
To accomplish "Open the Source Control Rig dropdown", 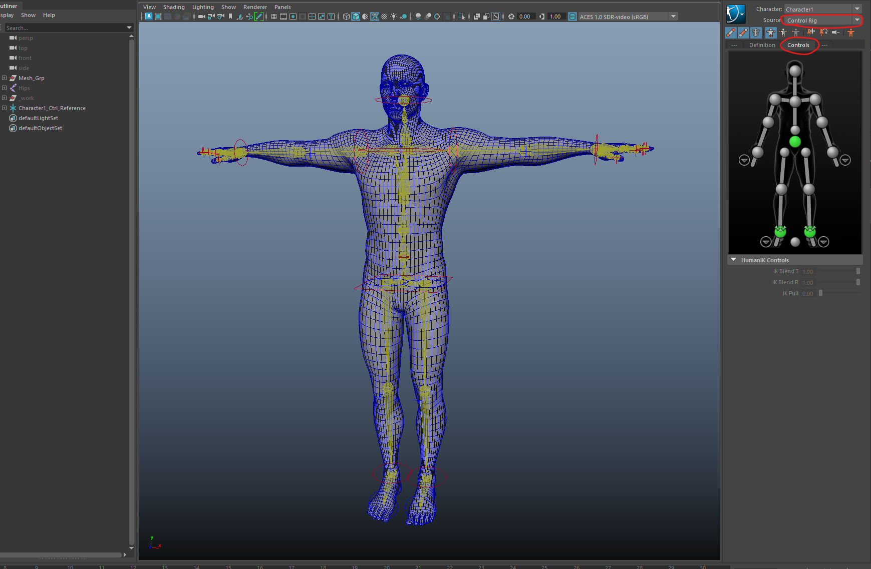I will (822, 21).
